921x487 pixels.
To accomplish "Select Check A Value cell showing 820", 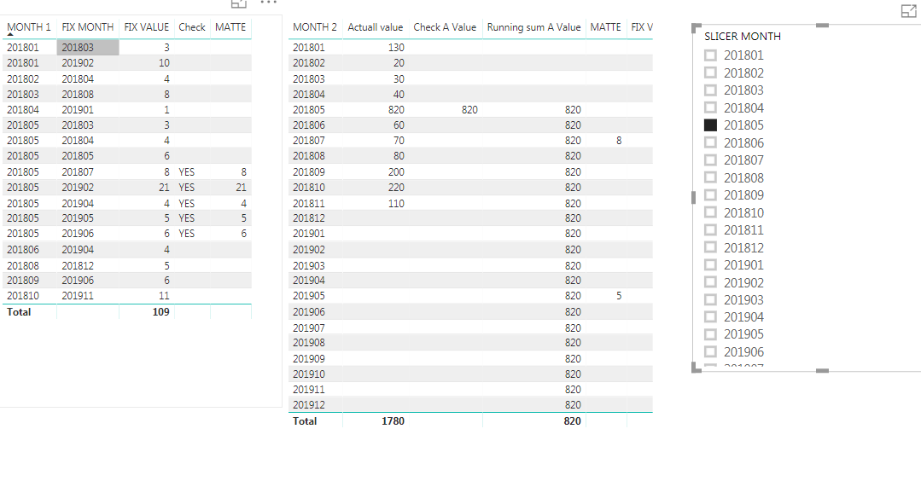I will point(469,110).
